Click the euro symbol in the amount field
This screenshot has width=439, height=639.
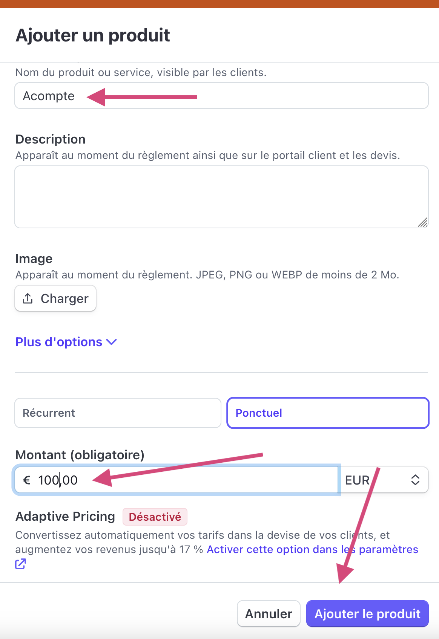(27, 480)
